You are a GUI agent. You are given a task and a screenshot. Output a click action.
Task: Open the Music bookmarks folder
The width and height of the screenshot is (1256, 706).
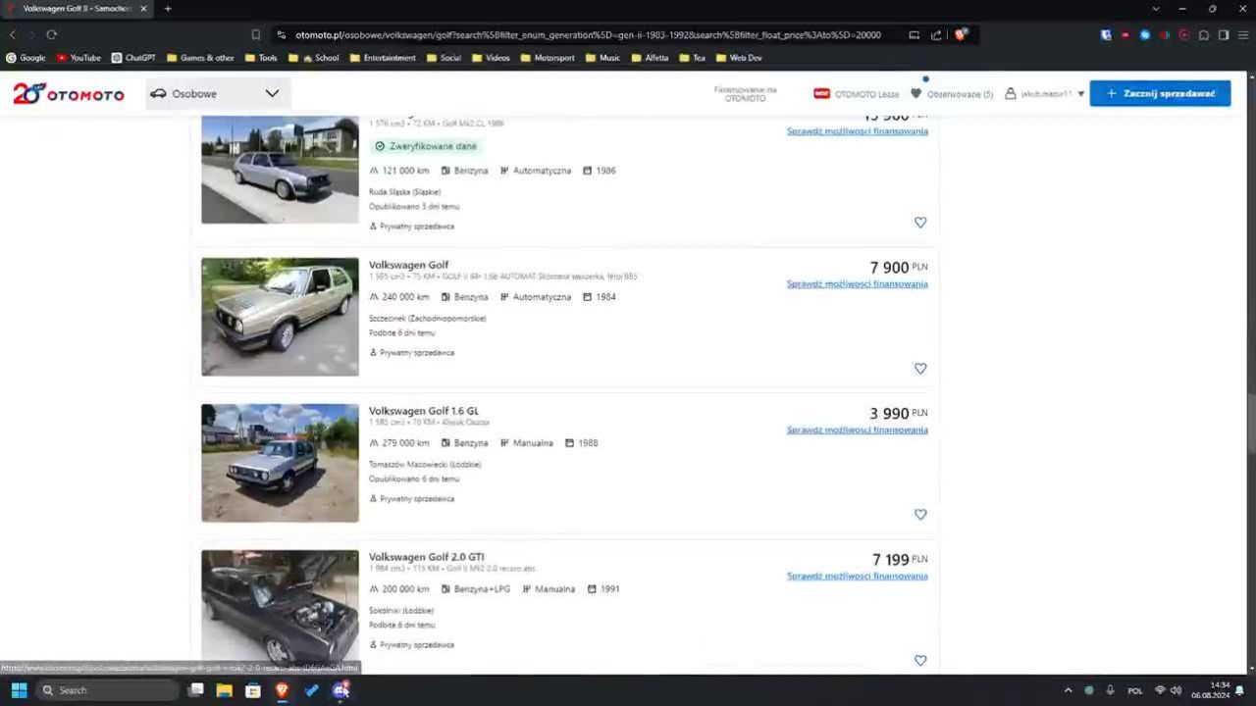point(602,58)
